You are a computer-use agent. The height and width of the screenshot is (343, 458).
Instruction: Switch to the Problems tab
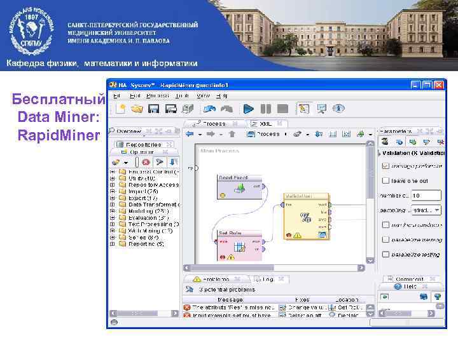tap(216, 279)
